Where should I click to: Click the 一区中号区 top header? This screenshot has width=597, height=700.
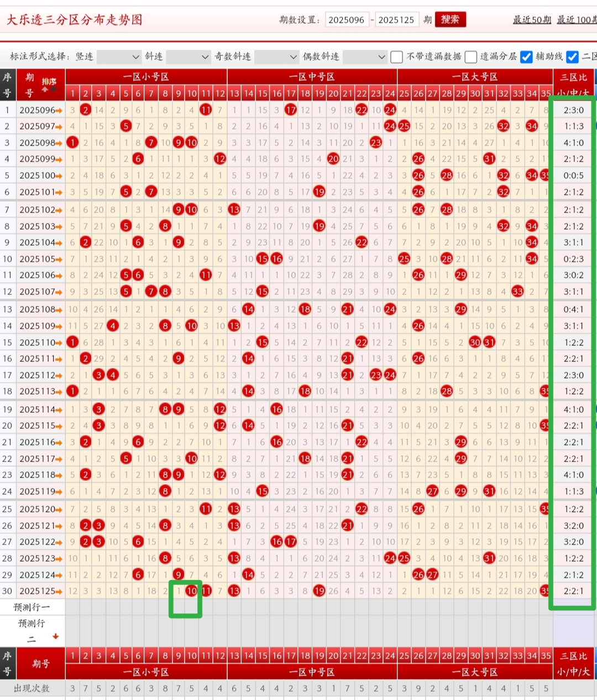312,77
